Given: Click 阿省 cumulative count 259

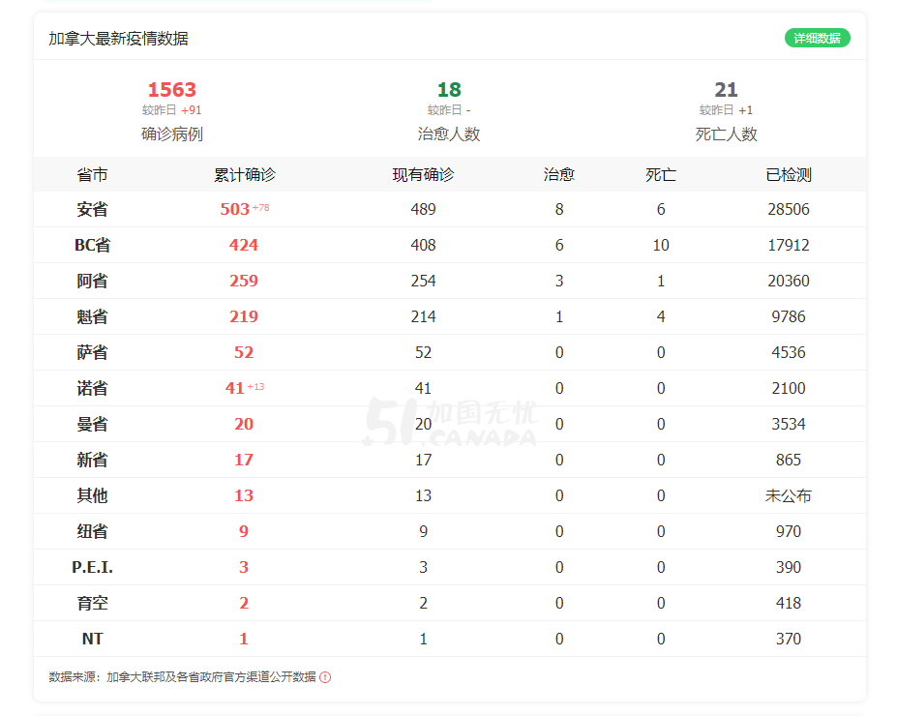Looking at the screenshot, I should pos(244,281).
